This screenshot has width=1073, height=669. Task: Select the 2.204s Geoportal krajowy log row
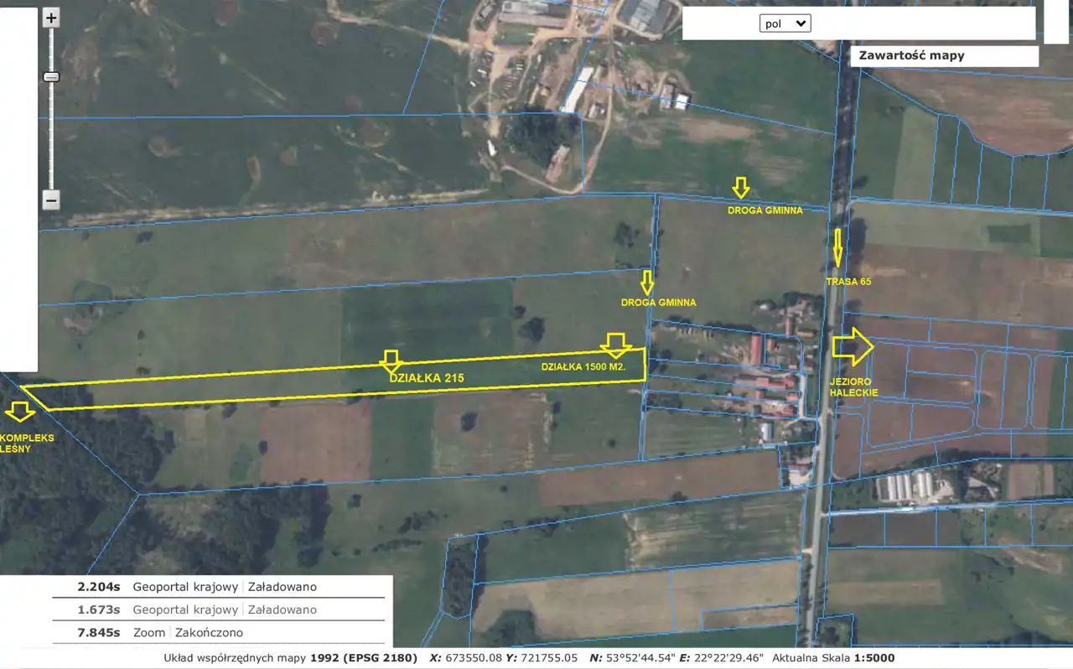click(x=220, y=587)
